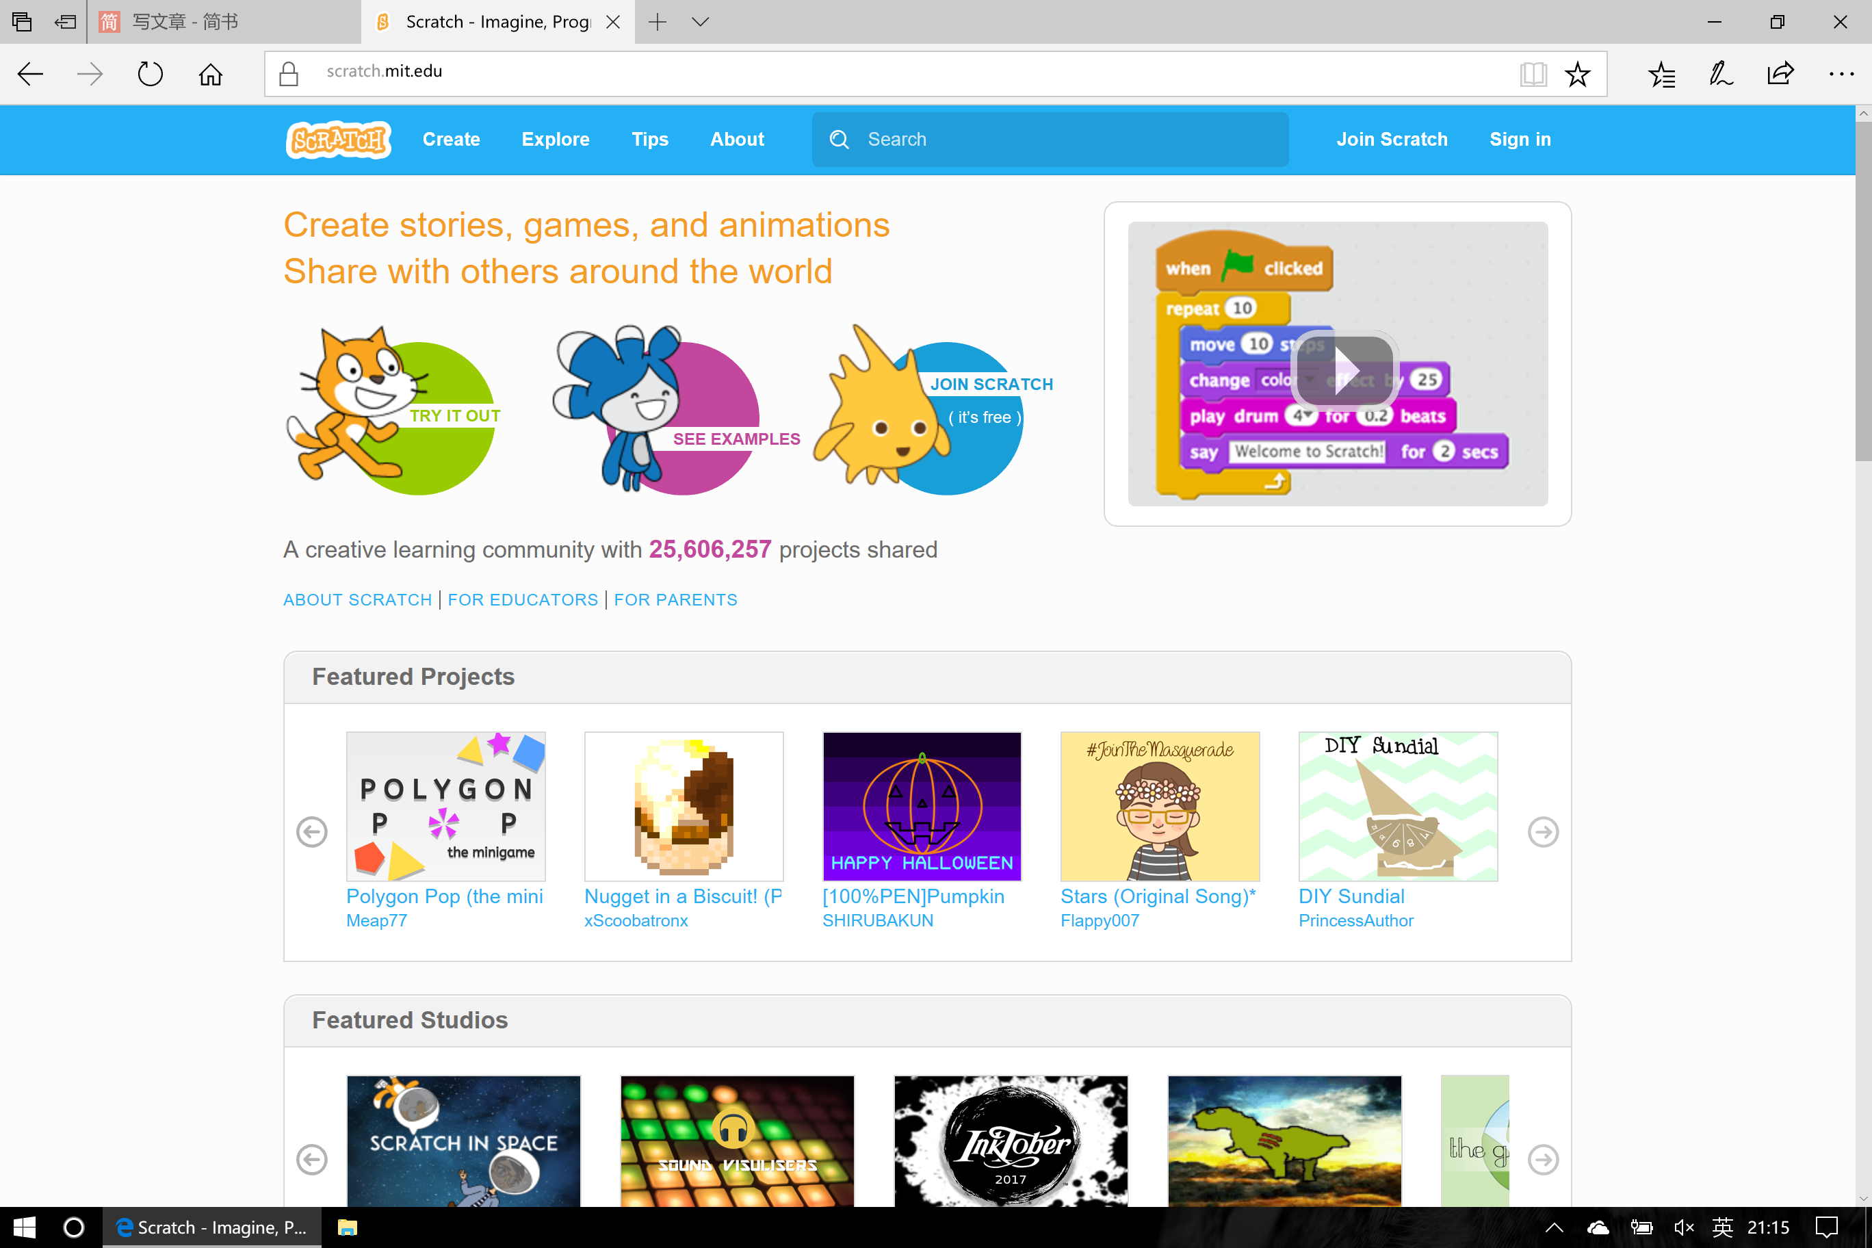Open the Stars (Original Song) thumbnail
The width and height of the screenshot is (1872, 1248).
pyautogui.click(x=1160, y=806)
